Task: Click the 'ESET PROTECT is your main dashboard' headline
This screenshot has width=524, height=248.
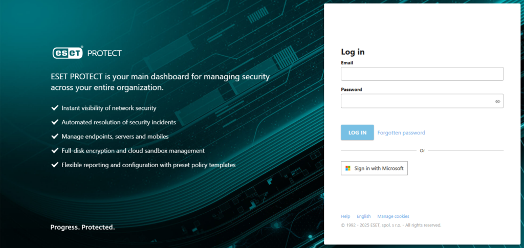Action: [160, 82]
